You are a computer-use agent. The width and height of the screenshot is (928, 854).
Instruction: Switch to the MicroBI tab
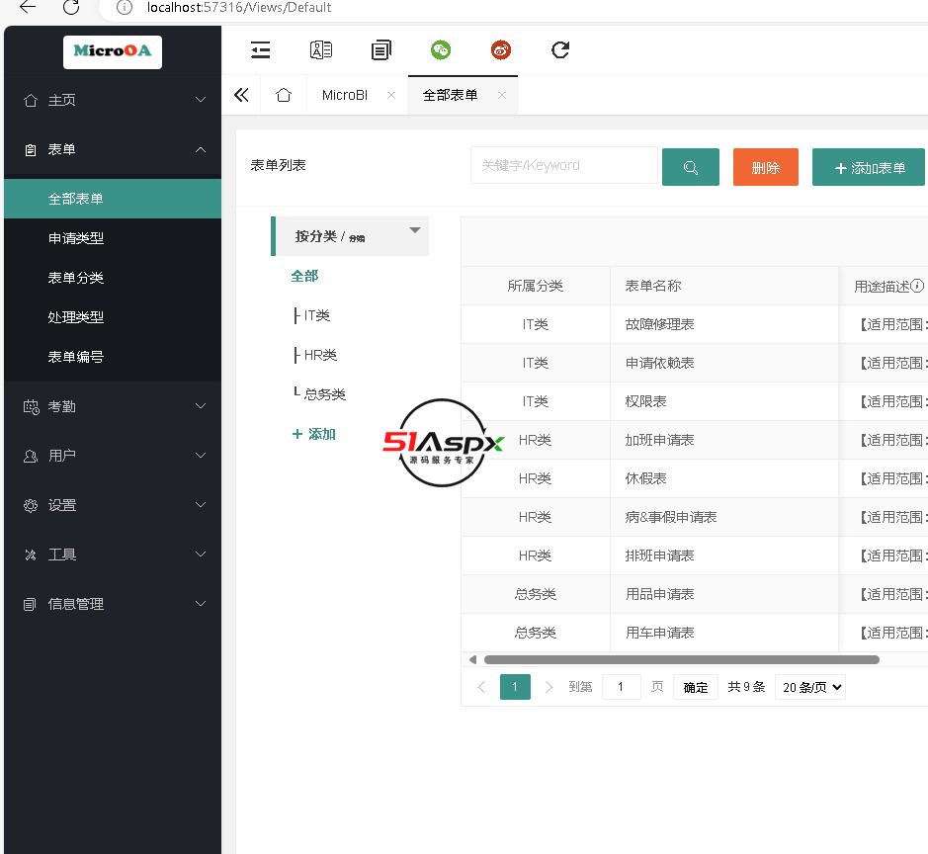pos(345,95)
